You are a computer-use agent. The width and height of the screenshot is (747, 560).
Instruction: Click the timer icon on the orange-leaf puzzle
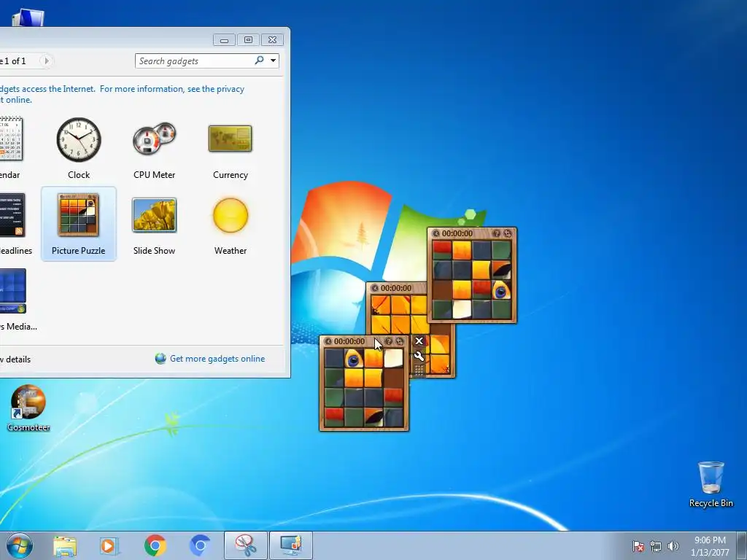(374, 288)
